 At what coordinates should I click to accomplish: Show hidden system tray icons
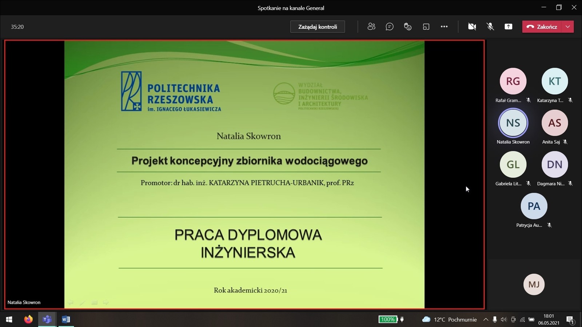coord(486,320)
